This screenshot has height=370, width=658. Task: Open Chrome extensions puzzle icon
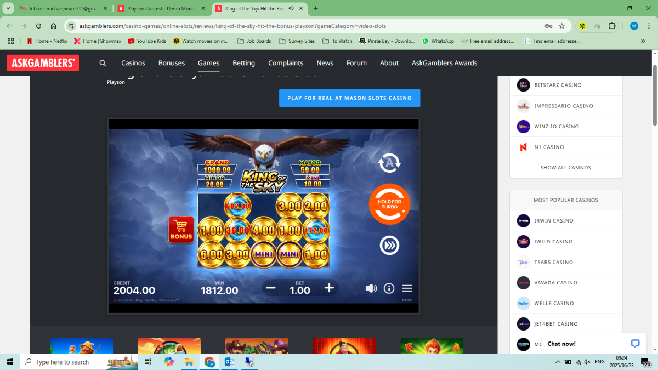pyautogui.click(x=612, y=26)
